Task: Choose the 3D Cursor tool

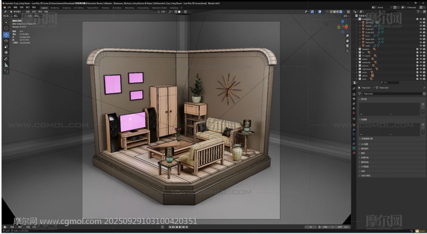Action: [x=6, y=28]
